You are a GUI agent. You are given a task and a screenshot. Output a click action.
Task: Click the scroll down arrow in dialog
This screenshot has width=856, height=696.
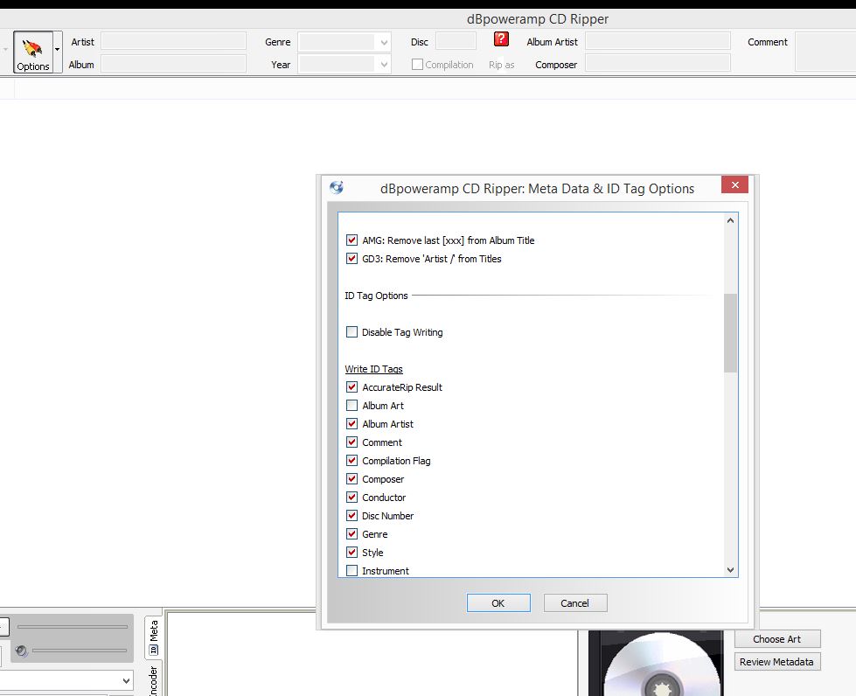coord(731,570)
